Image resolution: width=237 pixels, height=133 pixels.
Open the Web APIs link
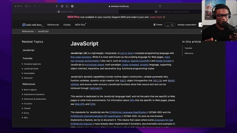pyautogui.click(x=80, y=104)
